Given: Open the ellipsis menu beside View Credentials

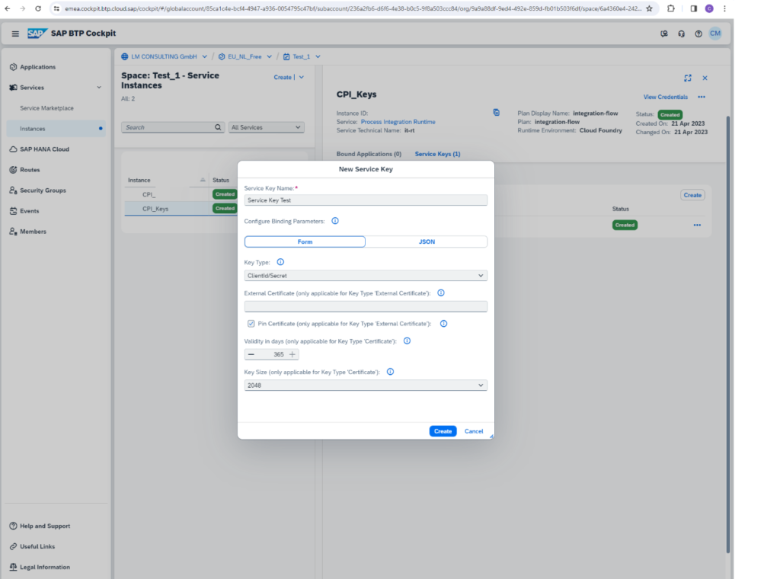Looking at the screenshot, I should (x=701, y=97).
